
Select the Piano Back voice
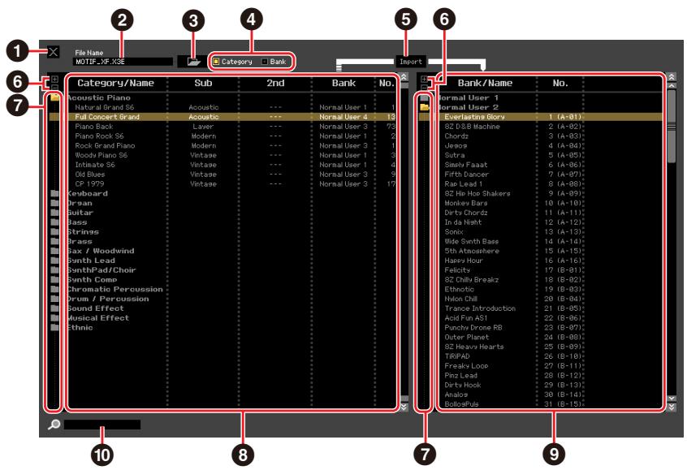click(93, 127)
